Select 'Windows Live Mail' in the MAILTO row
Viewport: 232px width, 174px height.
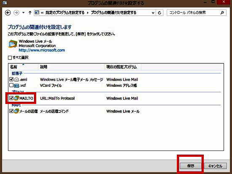click(x=122, y=98)
